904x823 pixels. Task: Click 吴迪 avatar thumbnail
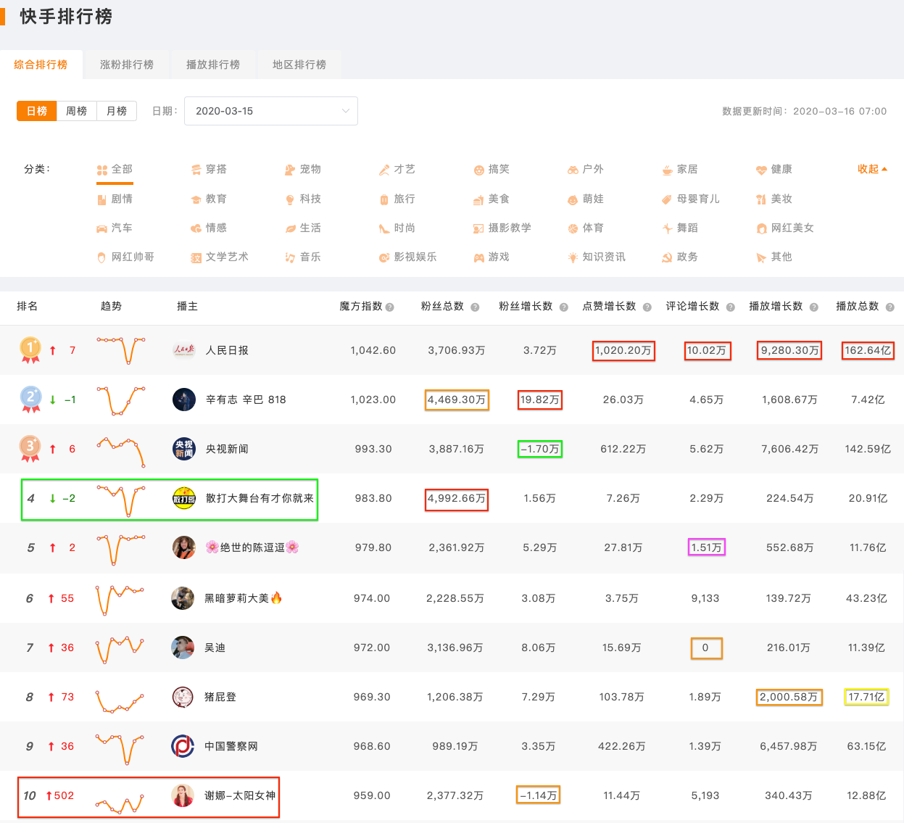pyautogui.click(x=183, y=648)
